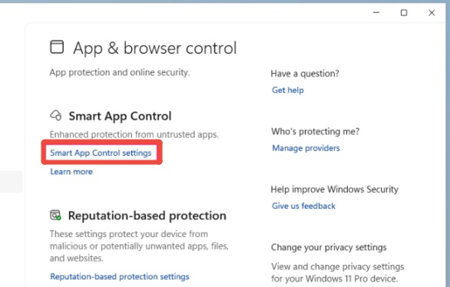Click the Smart App Control heading
450x287 pixels.
(x=120, y=116)
